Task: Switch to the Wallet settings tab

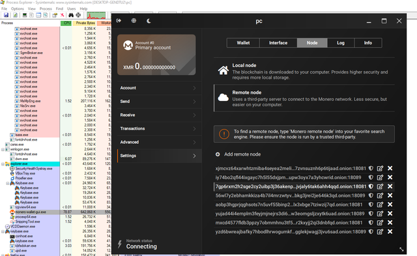Action: (243, 43)
